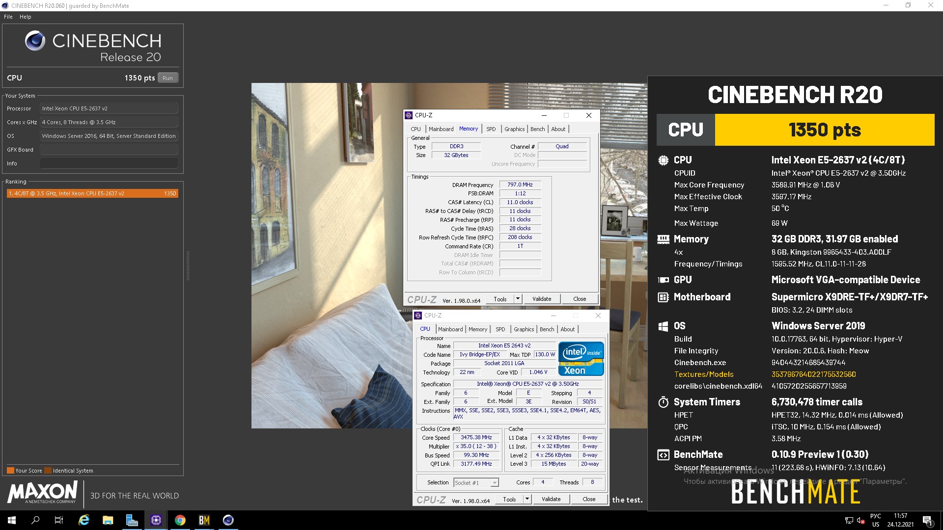This screenshot has width=943, height=530.
Task: Switch to BenchMate taskbar icon
Action: point(204,520)
